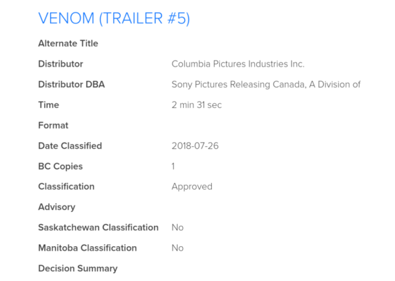395x281 pixels.
Task: Click the BC Copies label
Action: (x=60, y=166)
